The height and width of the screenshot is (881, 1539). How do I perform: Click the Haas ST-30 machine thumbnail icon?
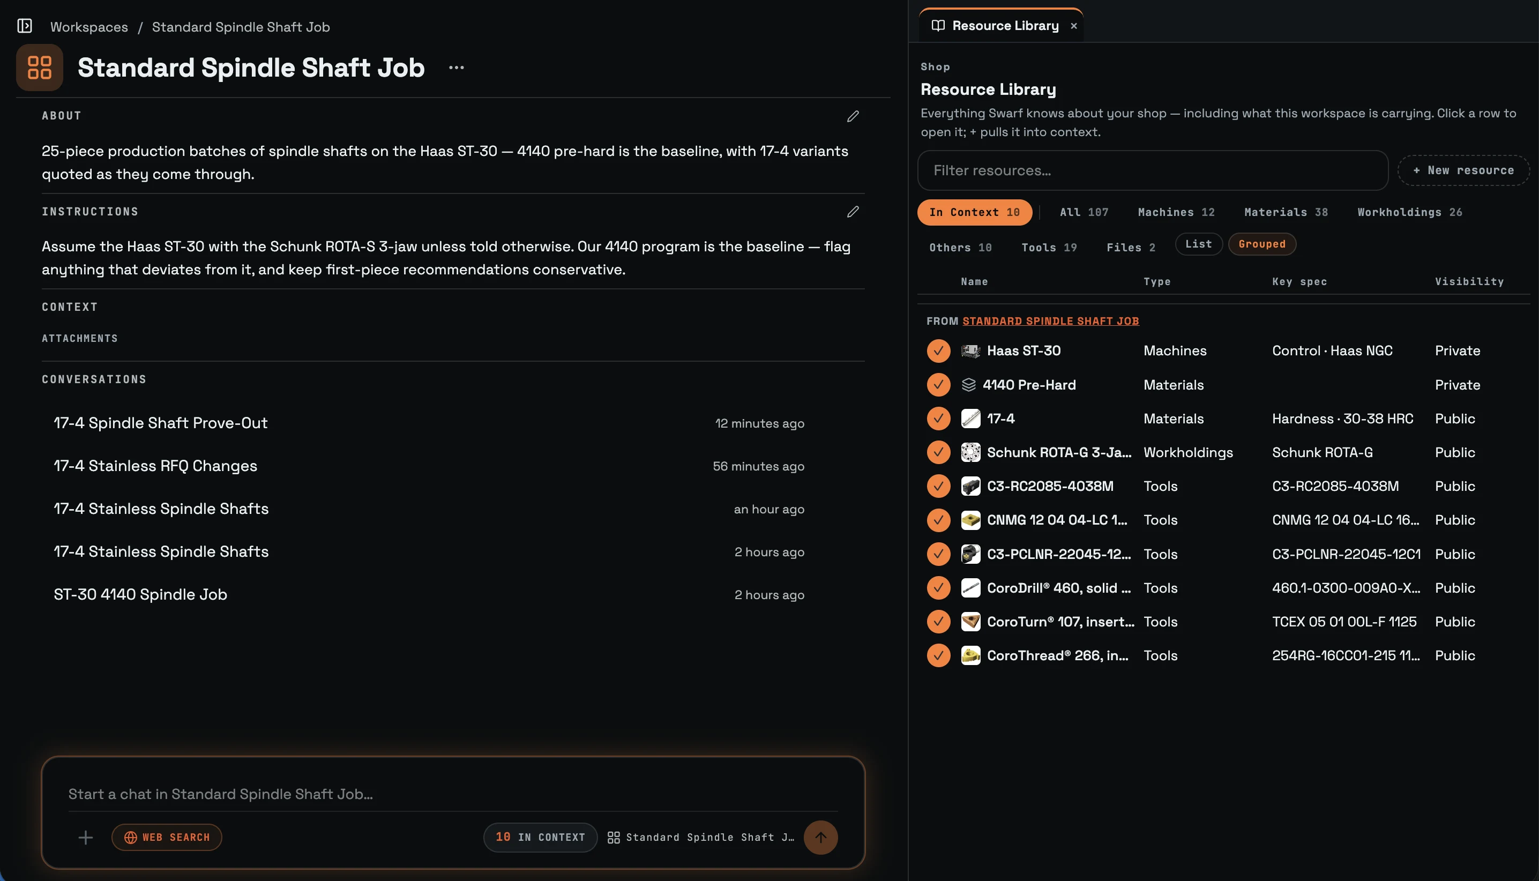pyautogui.click(x=970, y=351)
